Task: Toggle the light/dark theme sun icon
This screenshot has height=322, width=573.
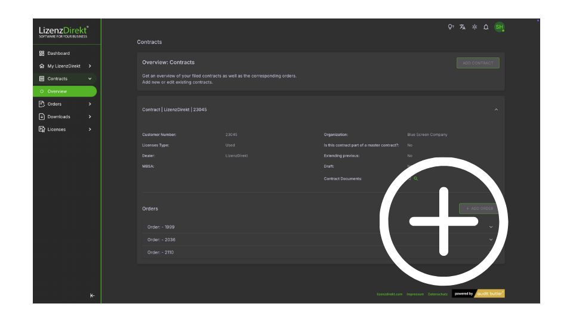Action: point(475,27)
